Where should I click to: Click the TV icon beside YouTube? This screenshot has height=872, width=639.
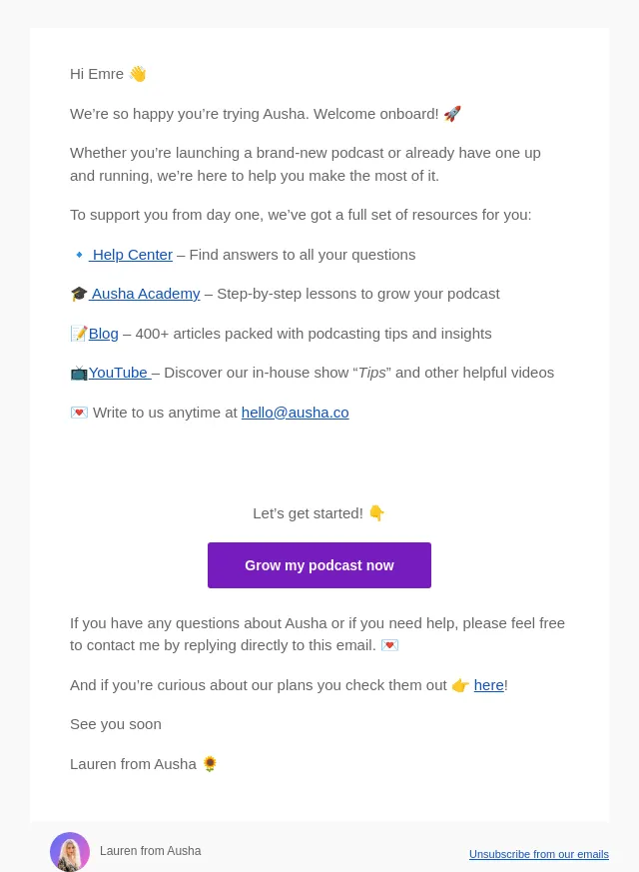coord(79,374)
